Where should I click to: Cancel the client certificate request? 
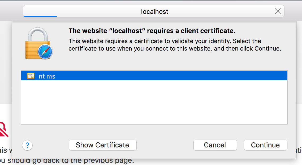215,145
